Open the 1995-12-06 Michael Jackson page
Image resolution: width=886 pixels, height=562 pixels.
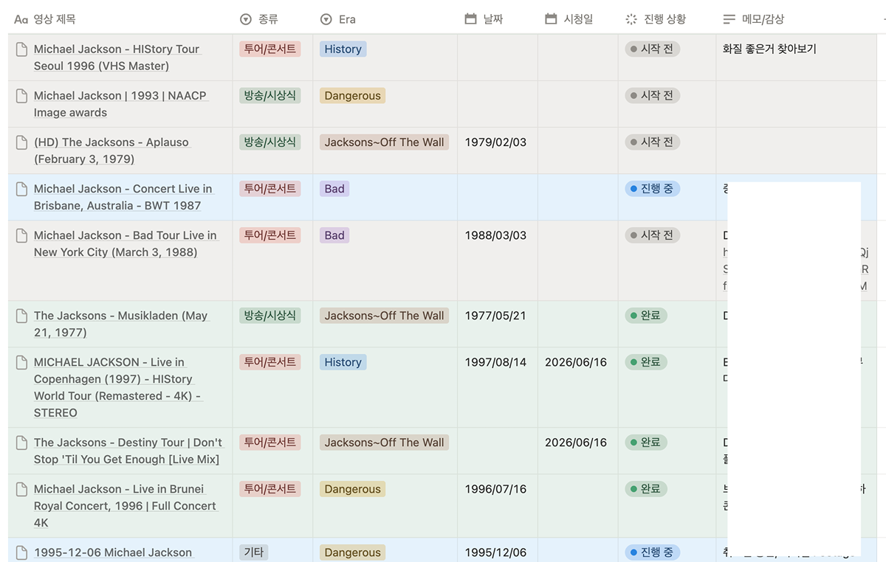(113, 552)
